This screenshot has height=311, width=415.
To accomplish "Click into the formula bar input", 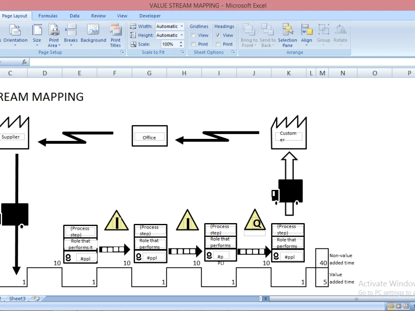I will (222, 62).
